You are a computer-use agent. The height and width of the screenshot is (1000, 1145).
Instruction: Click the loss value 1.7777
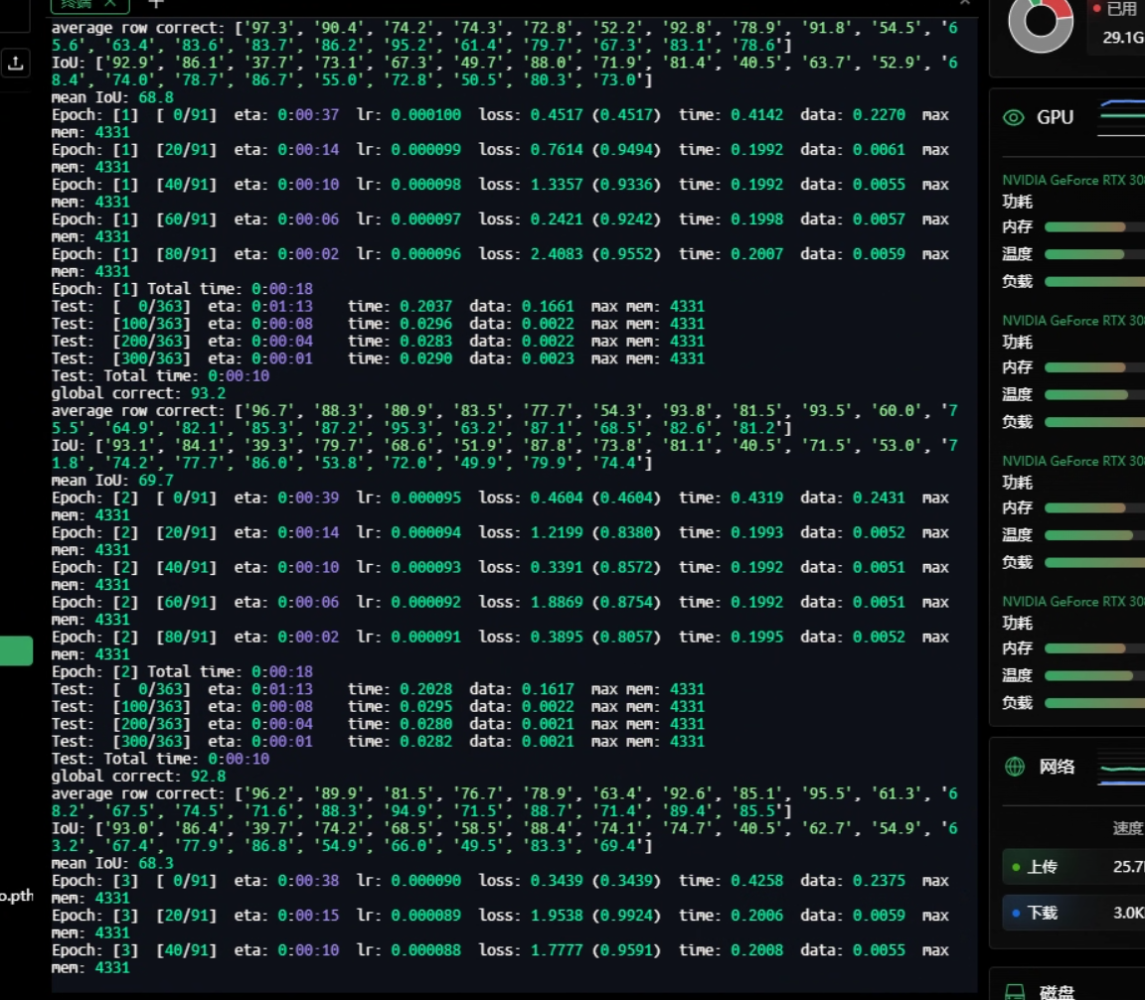click(557, 949)
